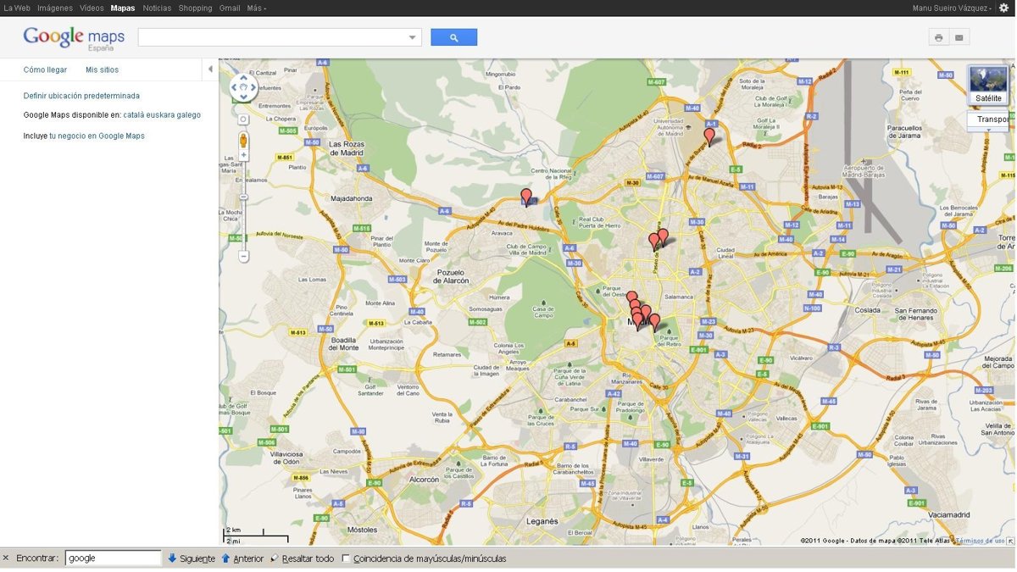Zoom in with the plus button
This screenshot has height=572, width=1017.
(x=243, y=155)
